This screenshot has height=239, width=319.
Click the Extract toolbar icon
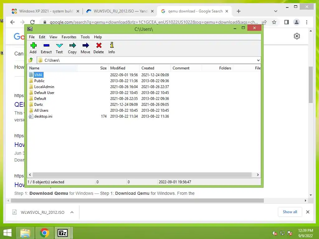tap(46, 48)
